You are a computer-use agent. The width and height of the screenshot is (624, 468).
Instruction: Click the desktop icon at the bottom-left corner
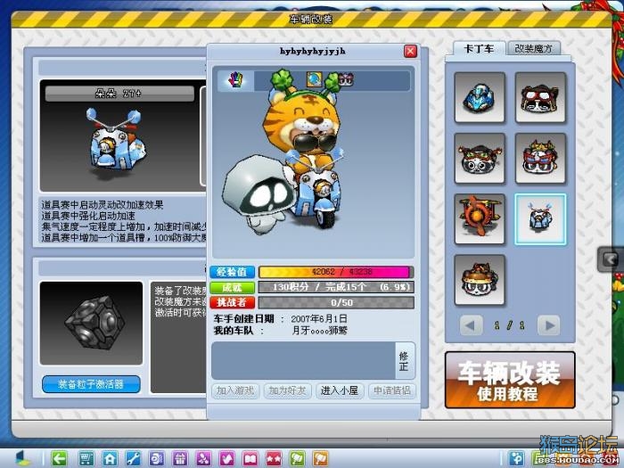23,458
